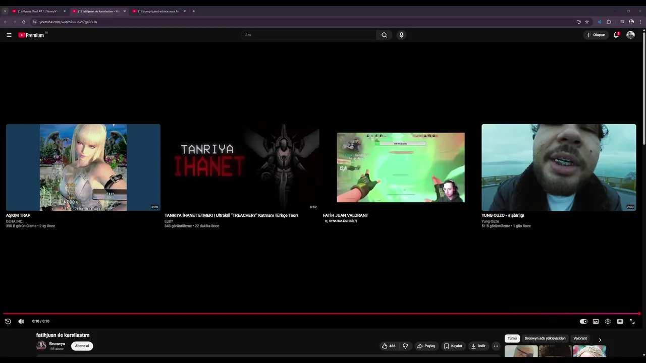The image size is (646, 363).
Task: Bookmark this page with star icon
Action: pos(587,22)
